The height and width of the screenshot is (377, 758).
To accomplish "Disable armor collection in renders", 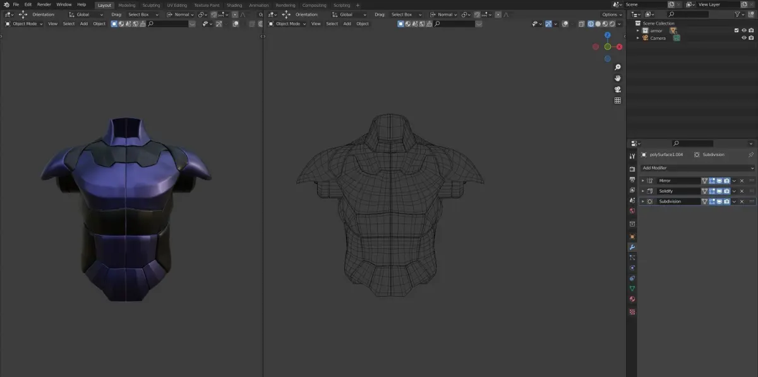I will (x=752, y=30).
